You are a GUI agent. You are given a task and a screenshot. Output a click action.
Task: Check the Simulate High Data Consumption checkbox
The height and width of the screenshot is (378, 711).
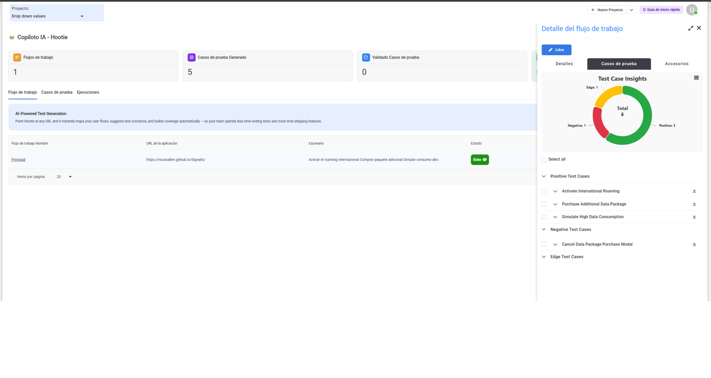544,217
